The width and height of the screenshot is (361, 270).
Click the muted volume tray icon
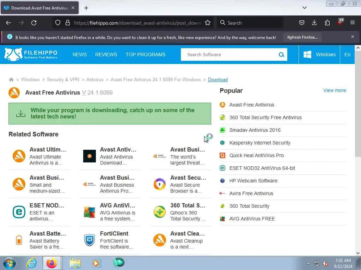[325, 264]
